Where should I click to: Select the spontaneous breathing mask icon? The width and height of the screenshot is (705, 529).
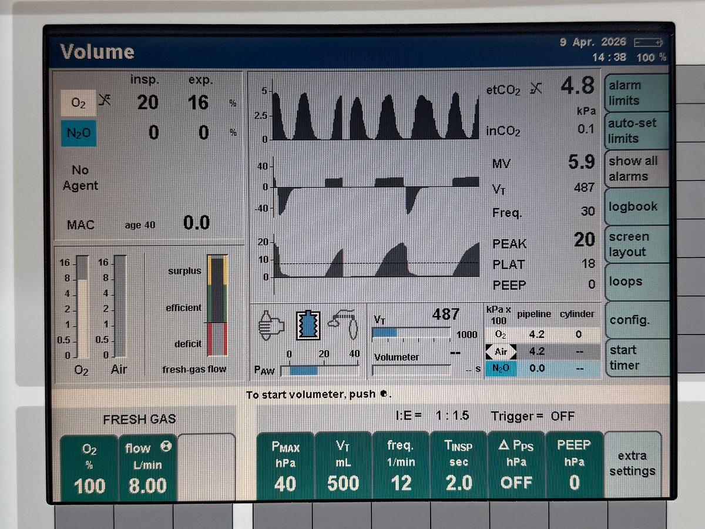pos(345,323)
